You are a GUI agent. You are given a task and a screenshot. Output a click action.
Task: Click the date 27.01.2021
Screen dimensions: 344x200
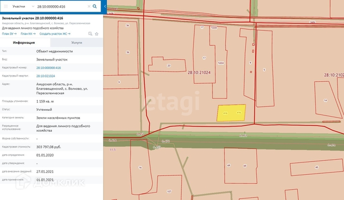pos(45,172)
